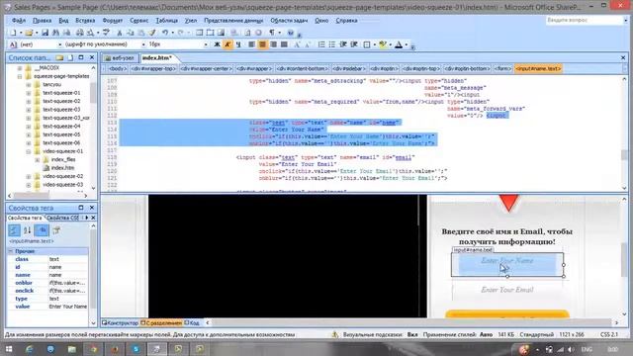Click the font color A icon
The width and height of the screenshot is (633, 356).
[399, 44]
